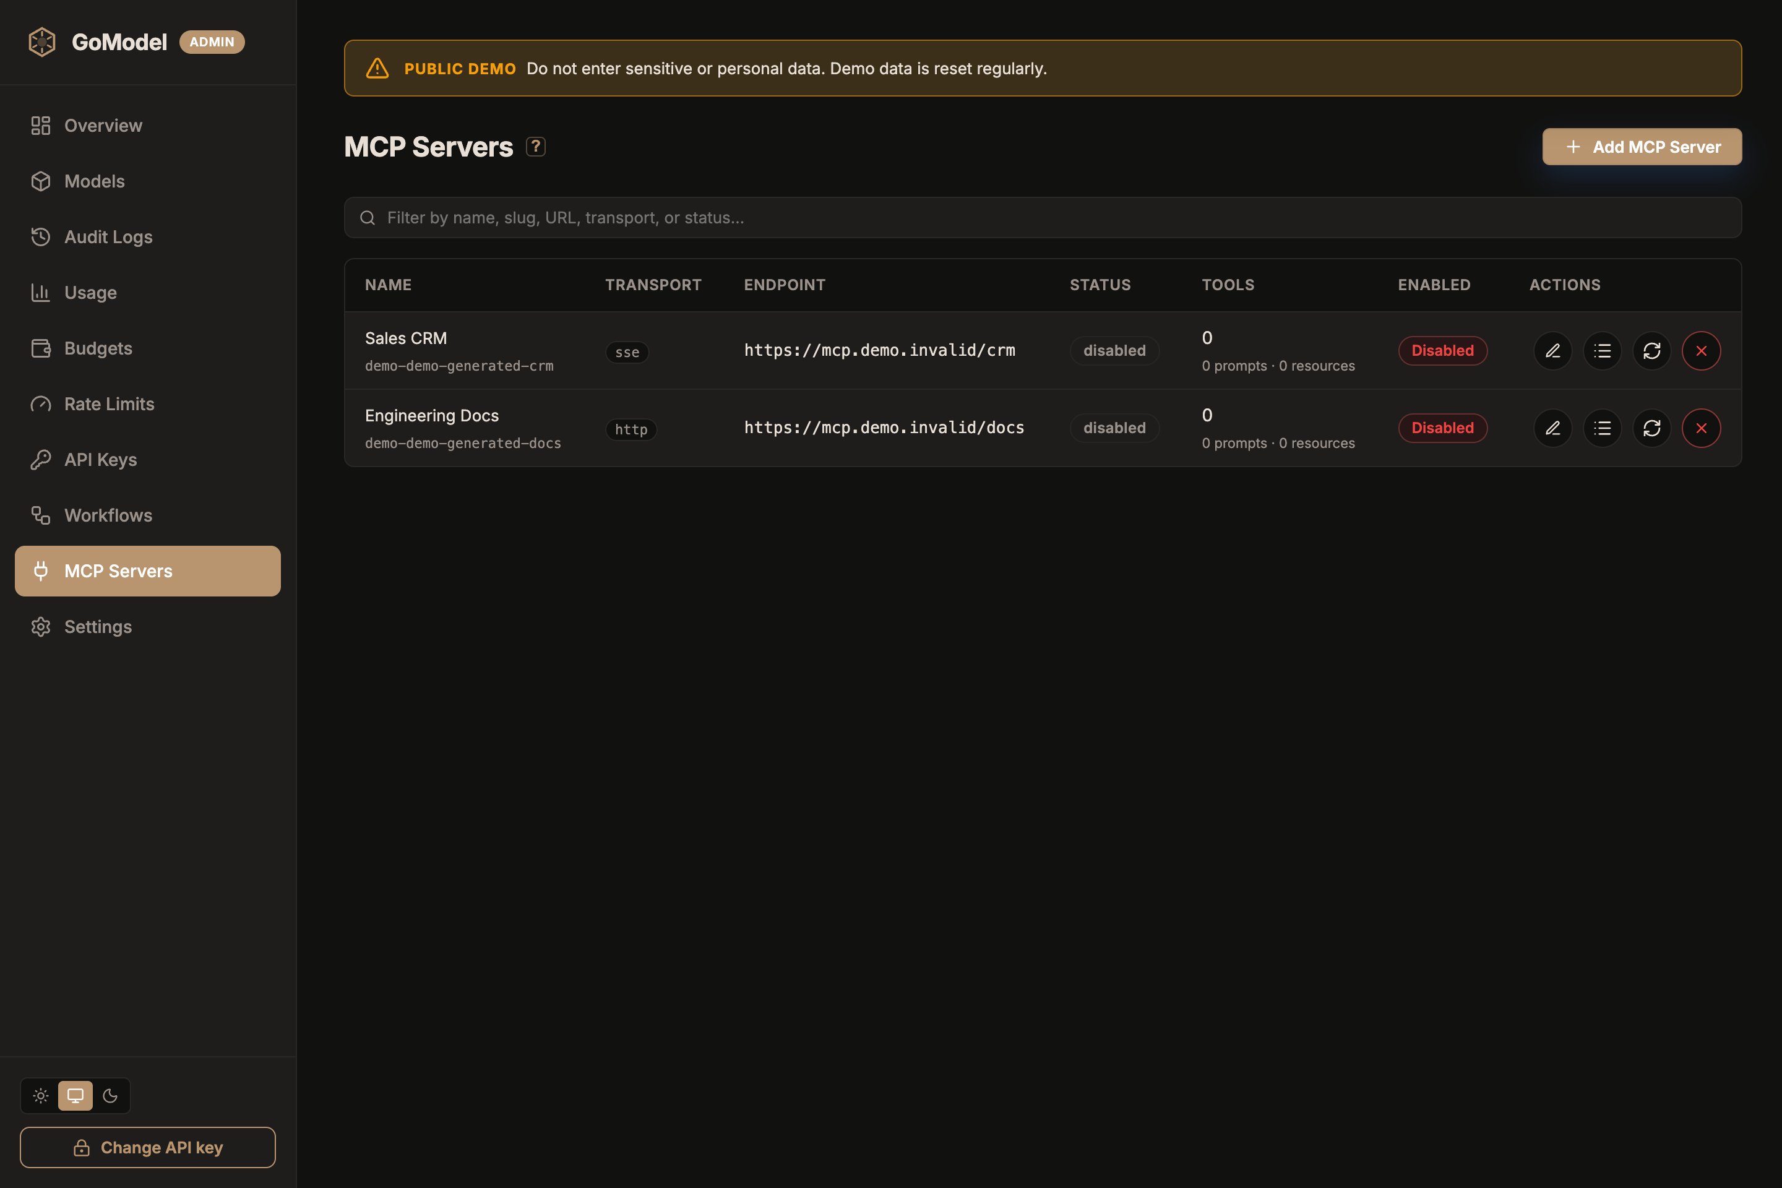Click the Settings gear icon
Image resolution: width=1782 pixels, height=1188 pixels.
(x=41, y=627)
